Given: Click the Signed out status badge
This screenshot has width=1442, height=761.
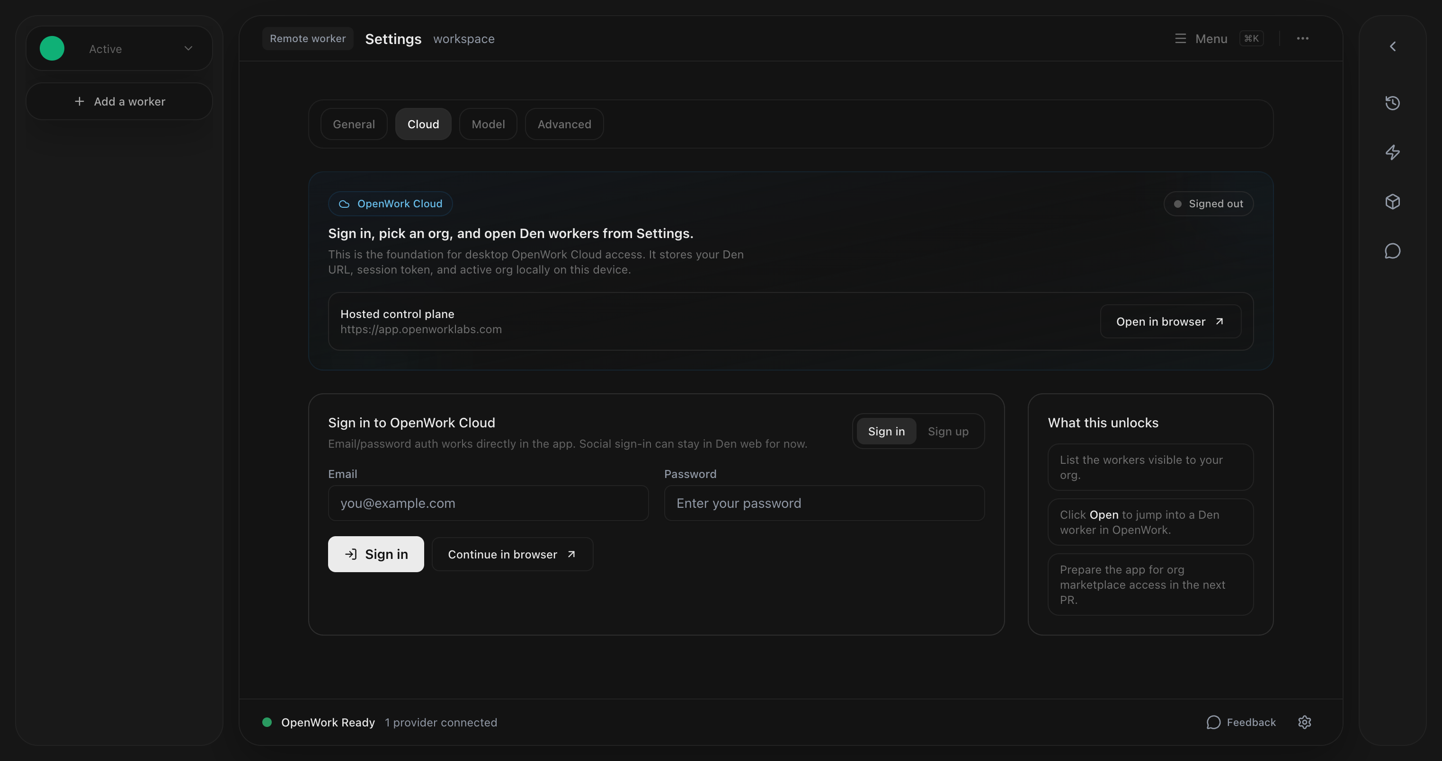Looking at the screenshot, I should tap(1208, 204).
